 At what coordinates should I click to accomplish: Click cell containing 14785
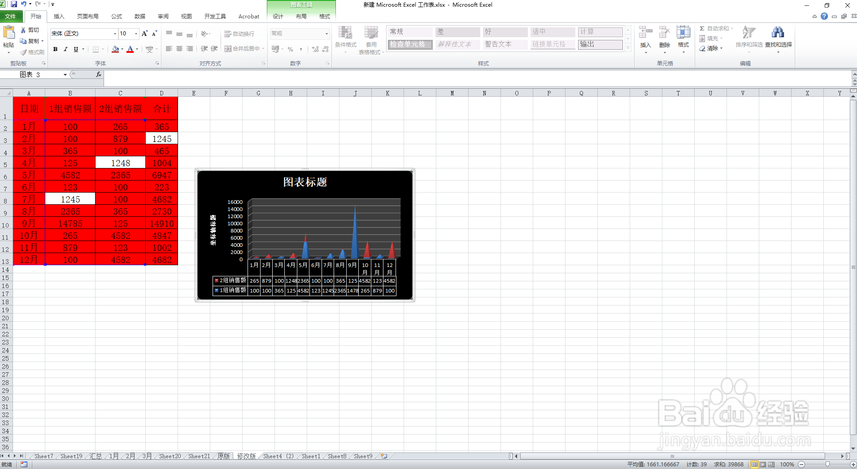[x=70, y=223]
